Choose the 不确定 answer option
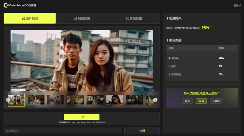Screen dimensions: 244x136 [216, 101]
